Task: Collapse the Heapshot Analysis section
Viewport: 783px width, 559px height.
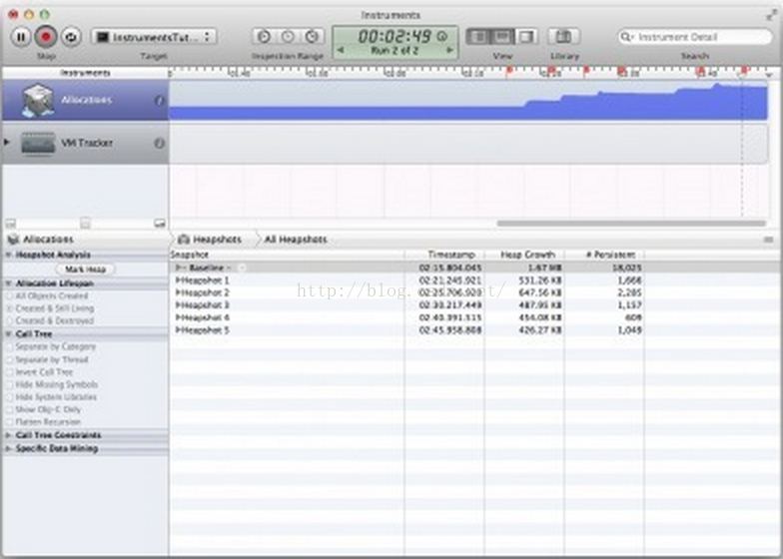Action: pos(8,255)
